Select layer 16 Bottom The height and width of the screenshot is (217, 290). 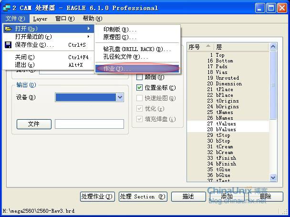point(228,61)
